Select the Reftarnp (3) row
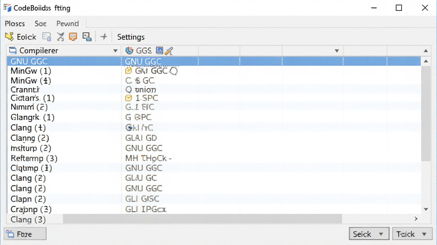Screen dimensions: 437x245 coord(214,158)
